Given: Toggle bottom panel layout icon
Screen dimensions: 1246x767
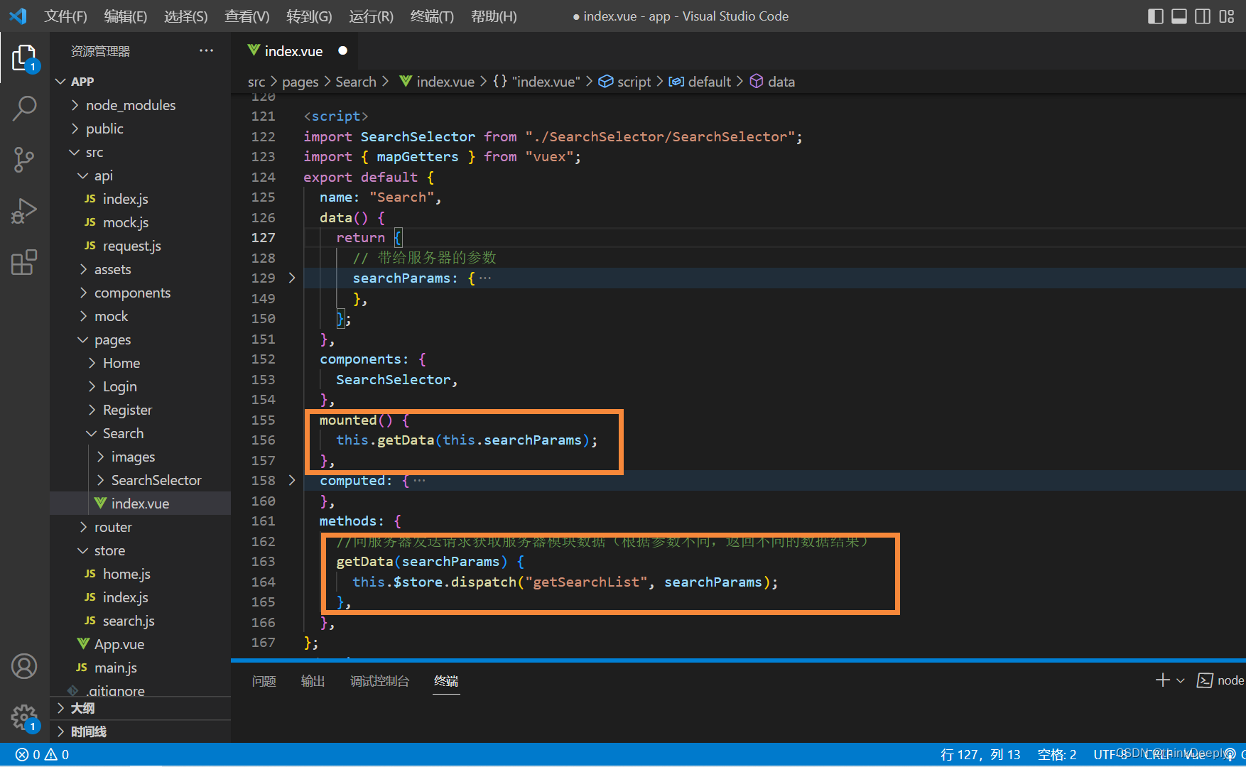Looking at the screenshot, I should (x=1179, y=16).
